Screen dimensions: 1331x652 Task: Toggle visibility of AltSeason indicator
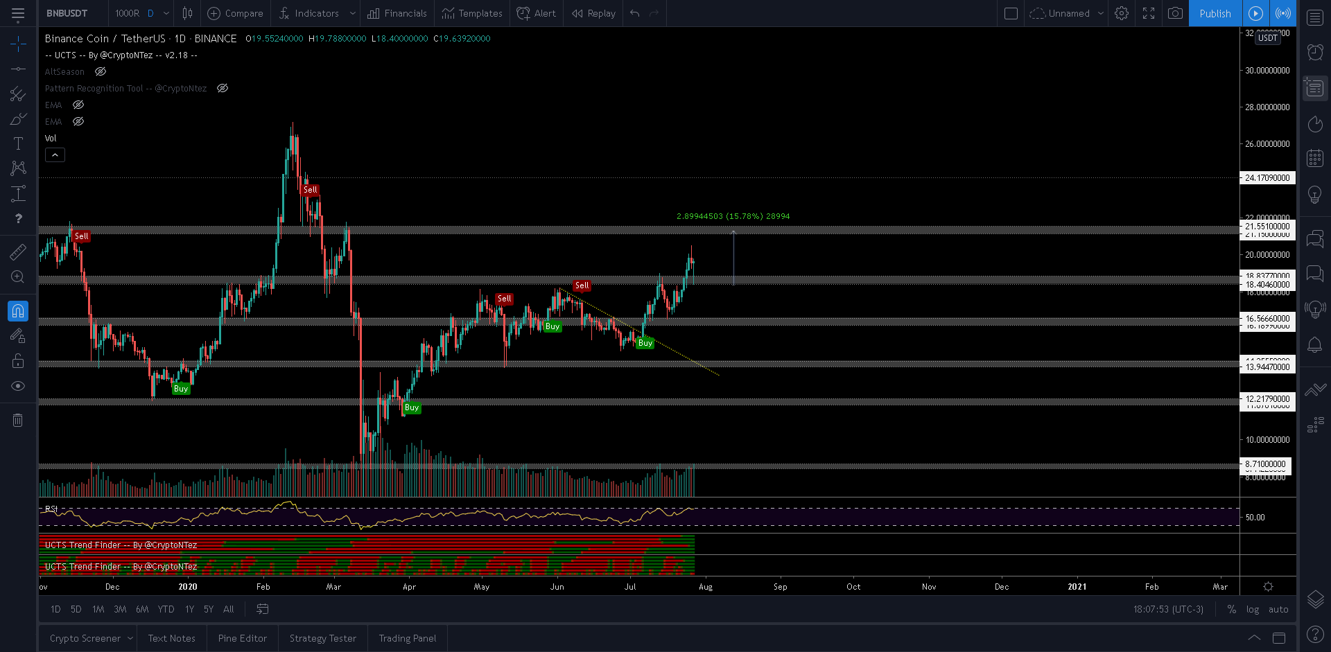click(101, 71)
